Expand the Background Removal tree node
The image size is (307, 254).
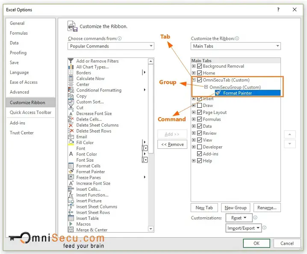click(x=194, y=66)
